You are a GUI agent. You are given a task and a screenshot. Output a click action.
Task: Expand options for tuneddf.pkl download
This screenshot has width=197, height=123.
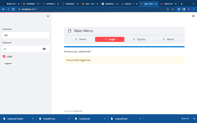(104, 119)
